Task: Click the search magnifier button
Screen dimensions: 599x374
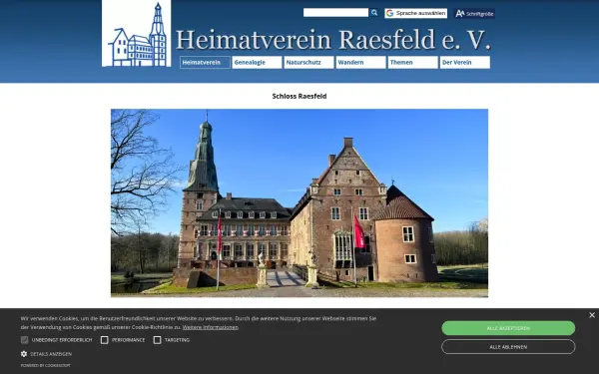Action: [374, 13]
